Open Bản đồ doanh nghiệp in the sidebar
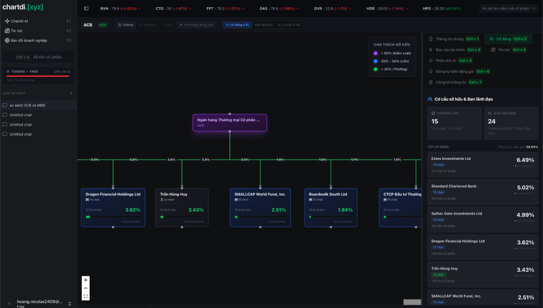The height and width of the screenshot is (308, 543). [38, 40]
